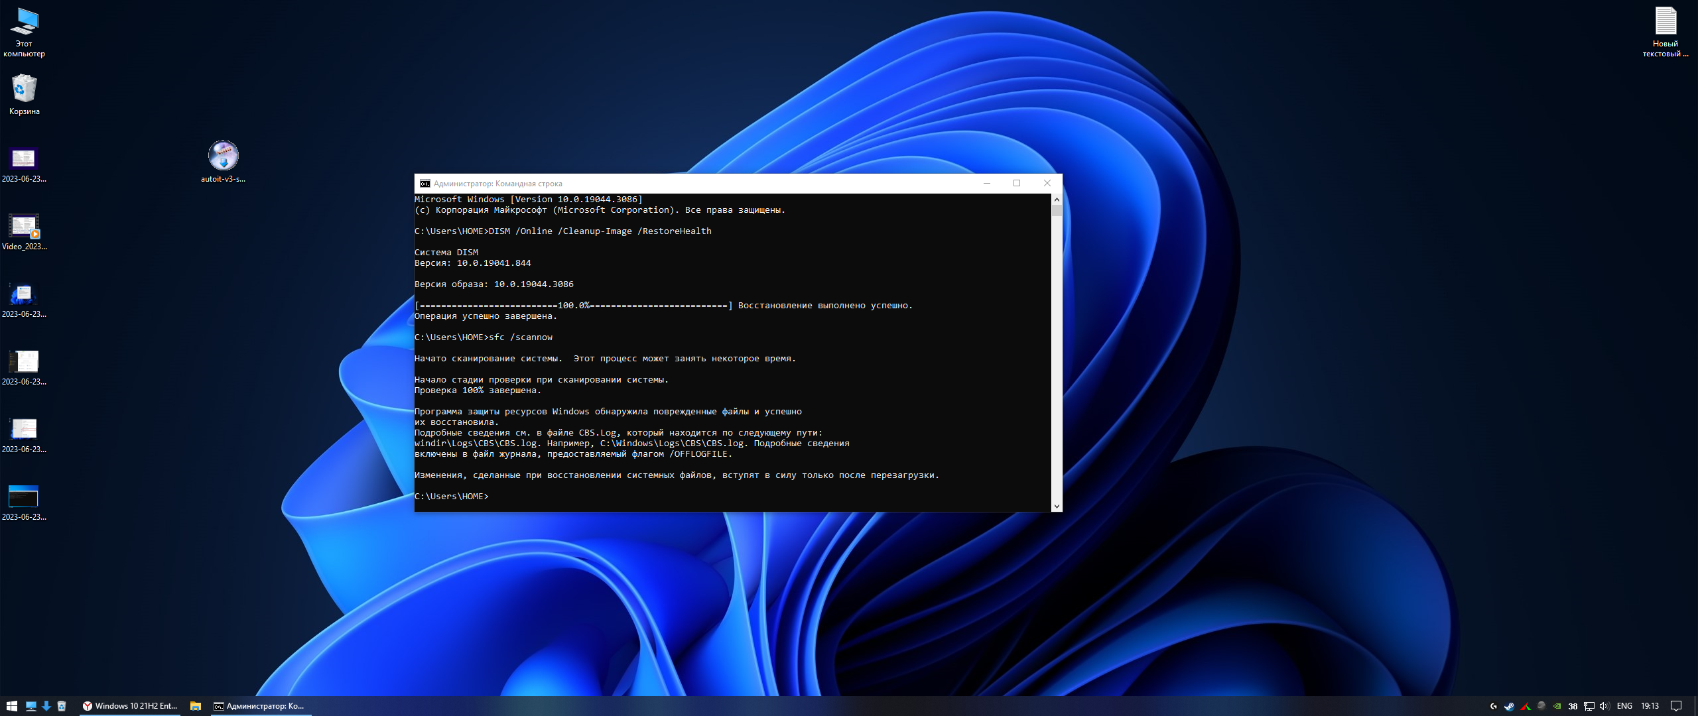The image size is (1698, 716).
Task: Select the Video_2023 file thumbnail
Action: [24, 226]
